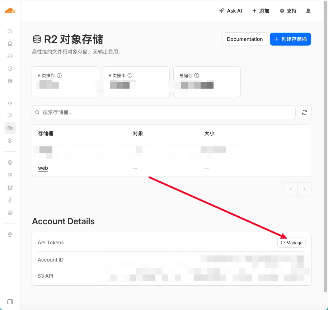Open the recents clock icon in the sidebar
Screen dimensions: 328x310
tap(10, 56)
